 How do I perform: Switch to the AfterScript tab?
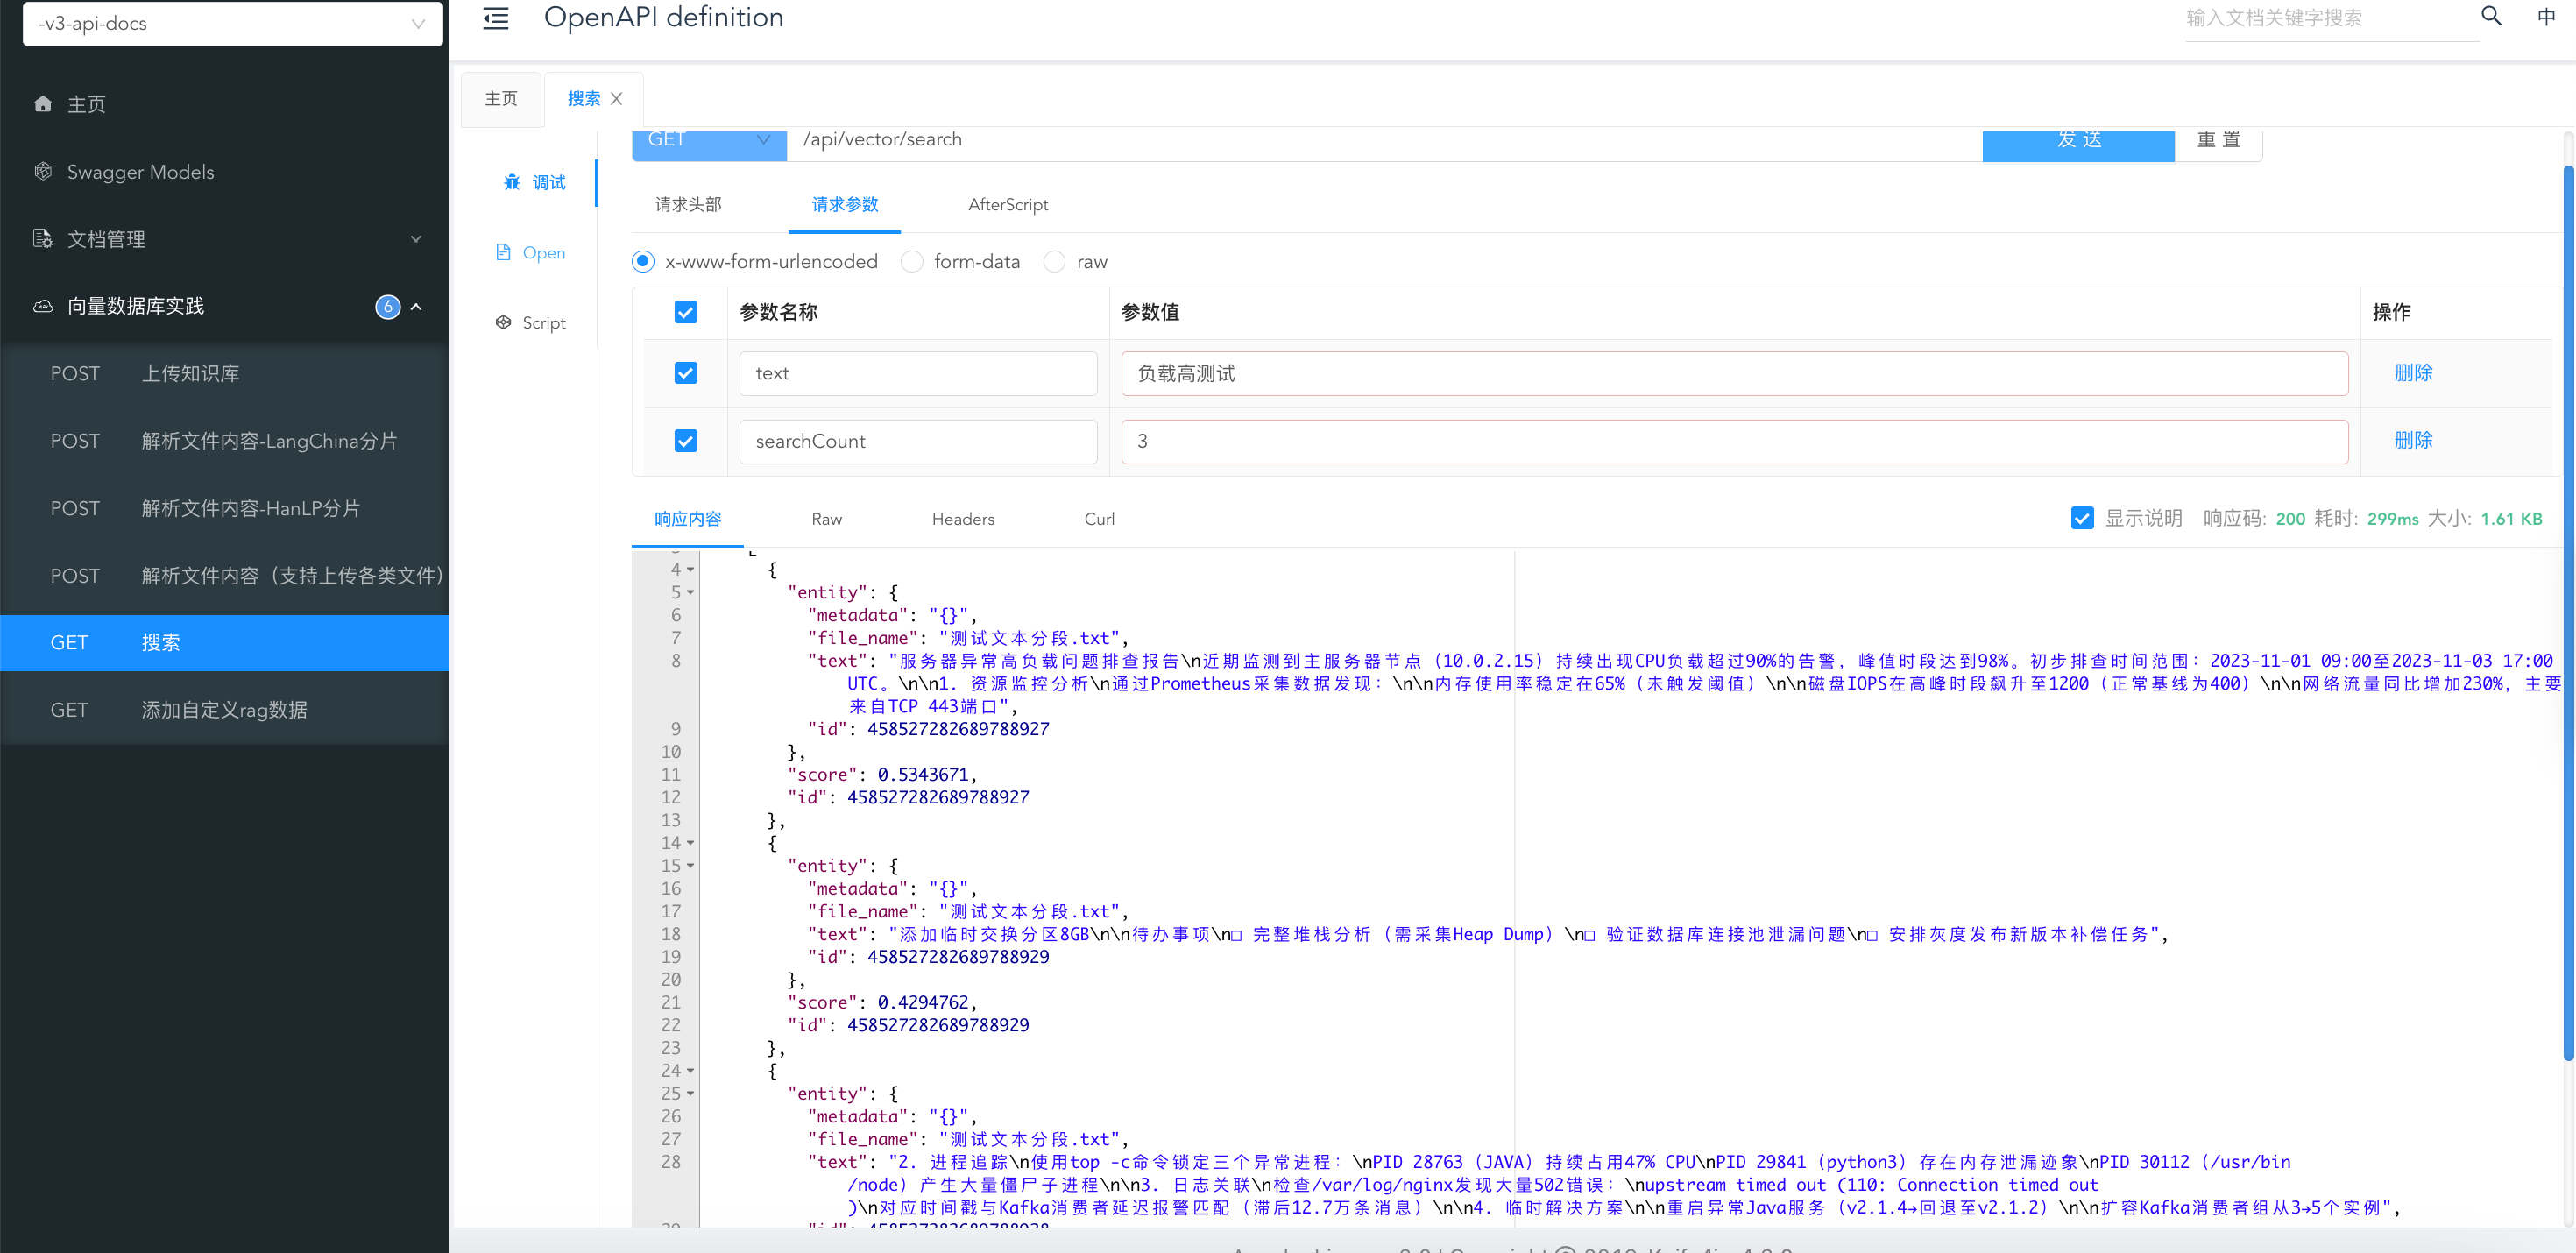1007,205
